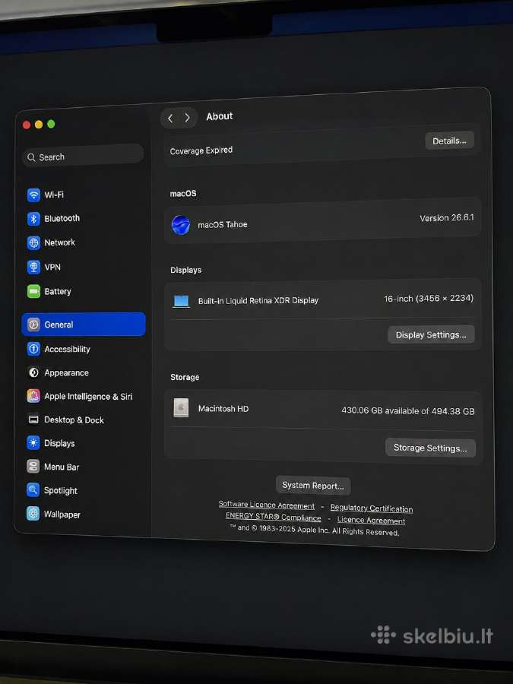Select the Accessibility sidebar label
This screenshot has height=684, width=513.
(x=67, y=349)
